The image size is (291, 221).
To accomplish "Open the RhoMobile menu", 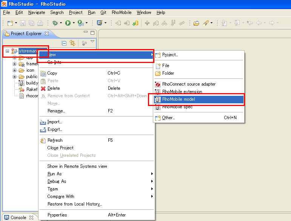I will [122, 12].
